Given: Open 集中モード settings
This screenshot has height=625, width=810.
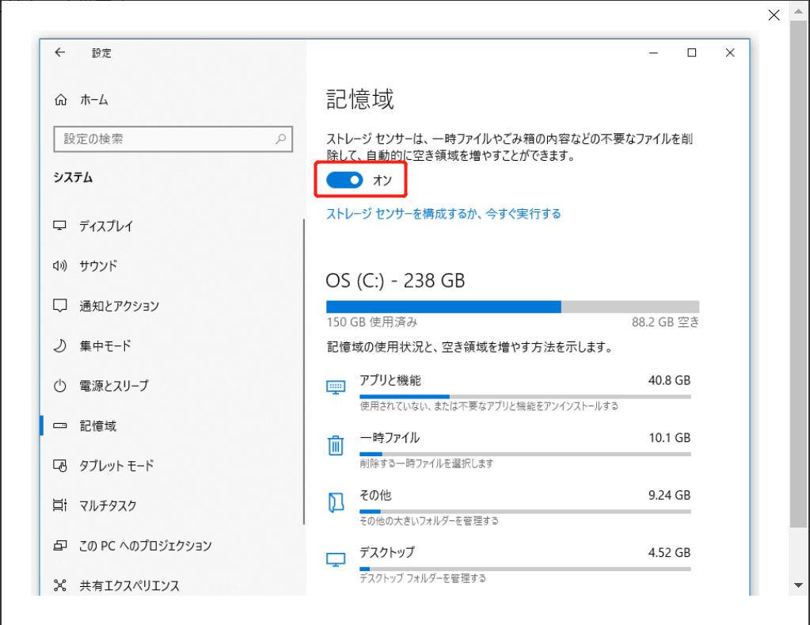Looking at the screenshot, I should pyautogui.click(x=105, y=345).
